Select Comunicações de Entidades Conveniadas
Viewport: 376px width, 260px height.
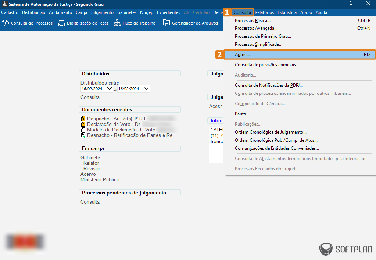pos(300,148)
